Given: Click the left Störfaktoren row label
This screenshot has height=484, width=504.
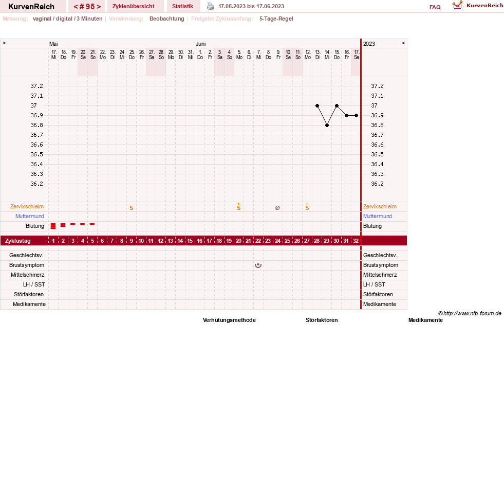Looking at the screenshot, I should 29,294.
